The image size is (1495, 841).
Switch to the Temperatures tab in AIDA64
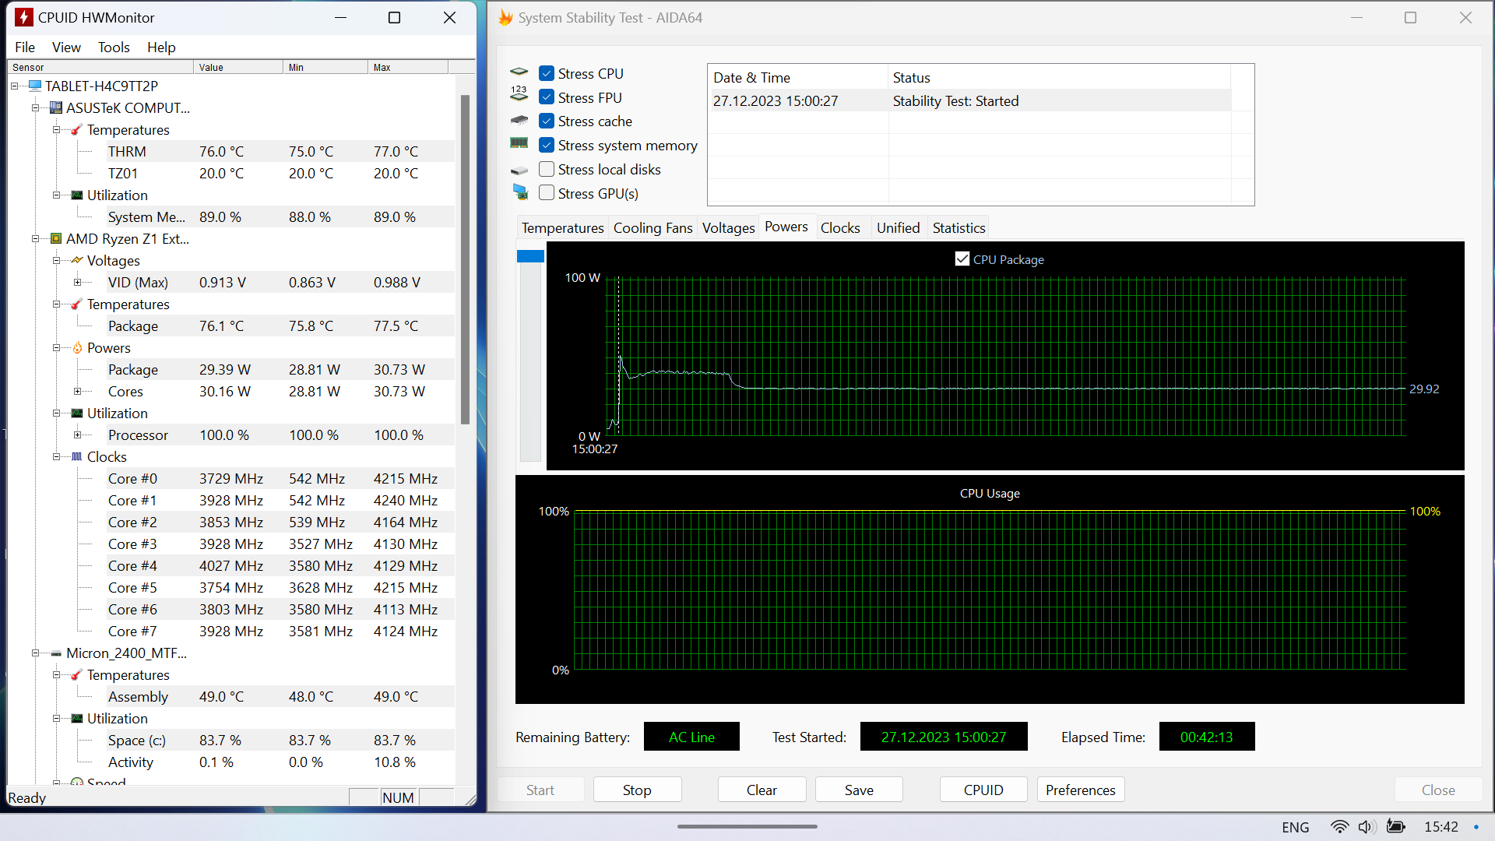[x=562, y=228]
